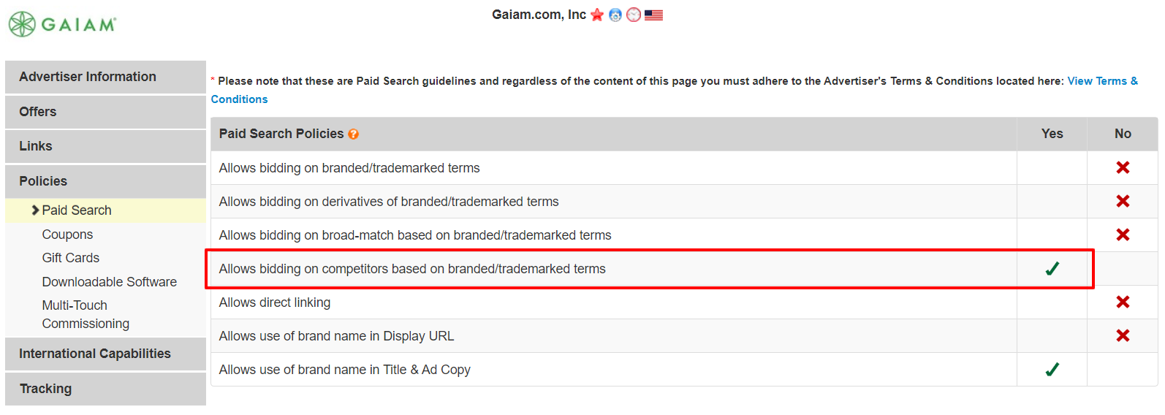Click the US flag icon
Viewport: 1165px width, 415px height.
tap(653, 15)
